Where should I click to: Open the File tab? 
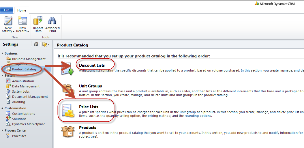7,10
